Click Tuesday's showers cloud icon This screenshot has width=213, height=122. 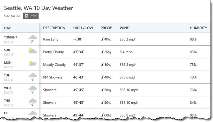tap(33, 77)
